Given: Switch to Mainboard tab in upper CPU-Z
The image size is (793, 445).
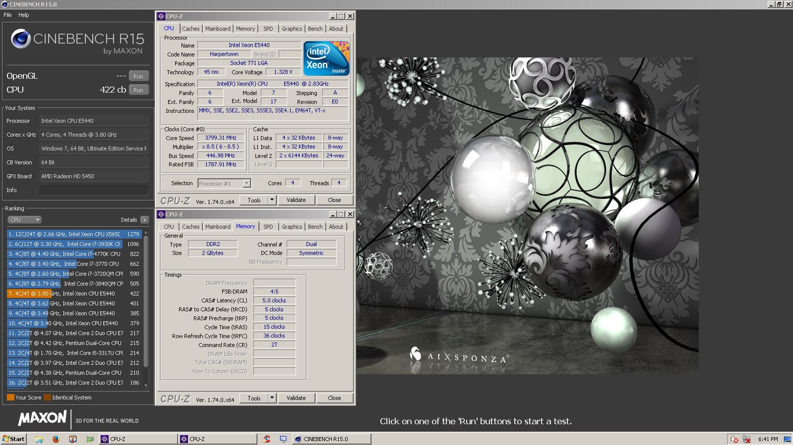Looking at the screenshot, I should 218,29.
